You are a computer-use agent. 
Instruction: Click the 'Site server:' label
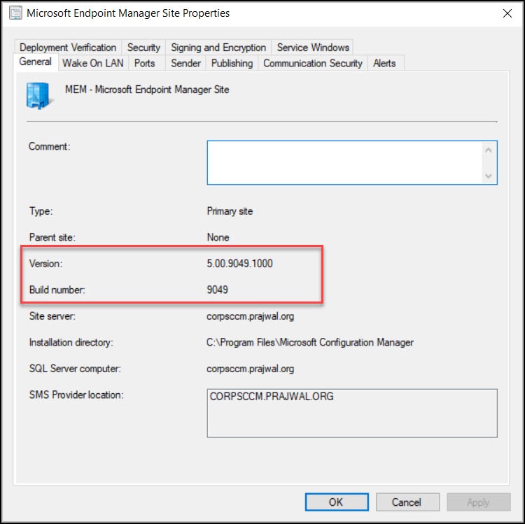pos(52,316)
